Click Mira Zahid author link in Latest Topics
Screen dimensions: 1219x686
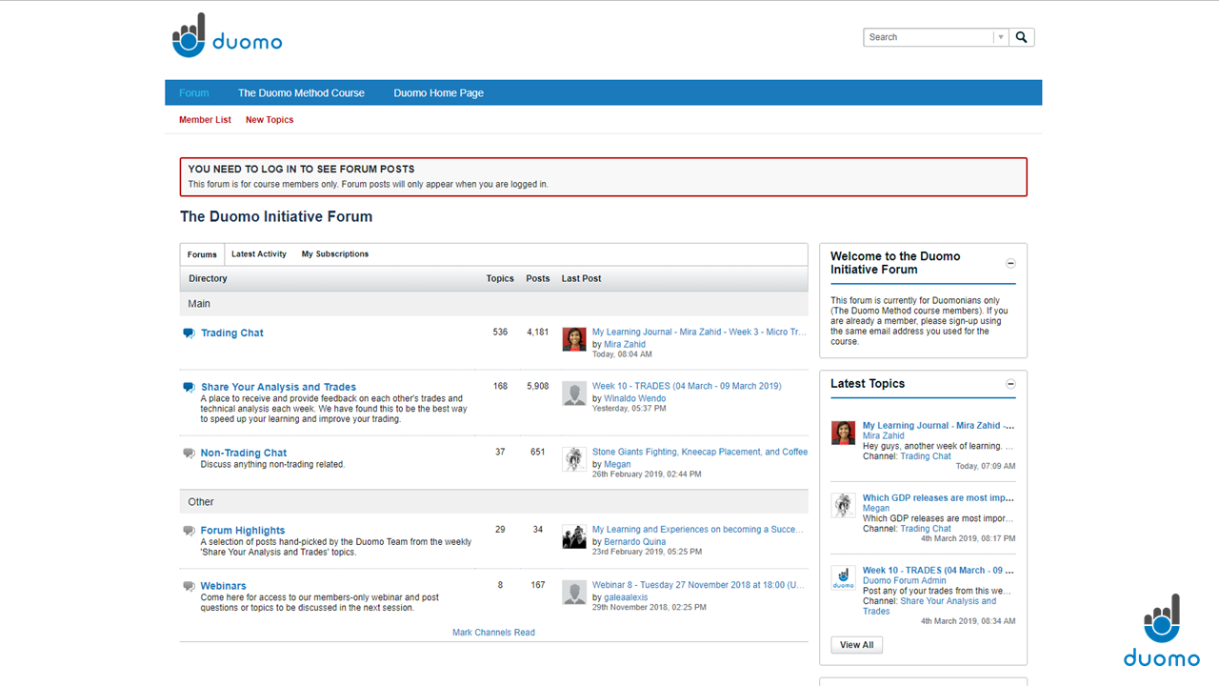[x=884, y=436]
